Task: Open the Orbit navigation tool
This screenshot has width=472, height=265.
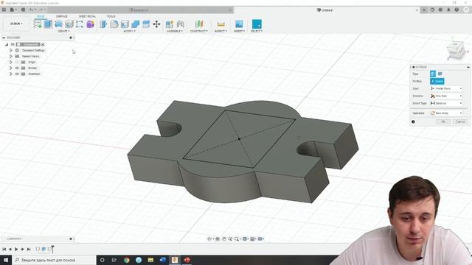Action: click(x=209, y=239)
